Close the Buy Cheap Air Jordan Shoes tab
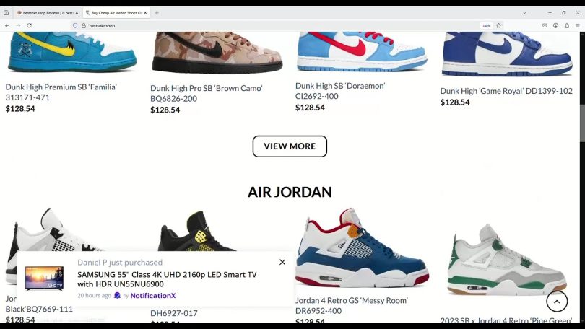The height and width of the screenshot is (329, 585). (145, 13)
